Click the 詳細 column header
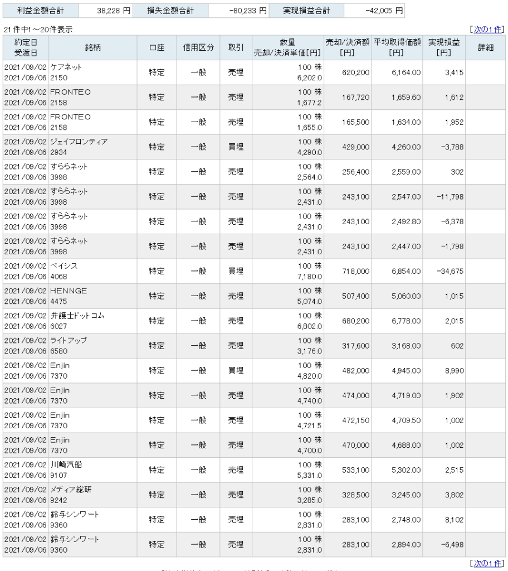Viewport: 508px width, 571px height. tap(485, 48)
